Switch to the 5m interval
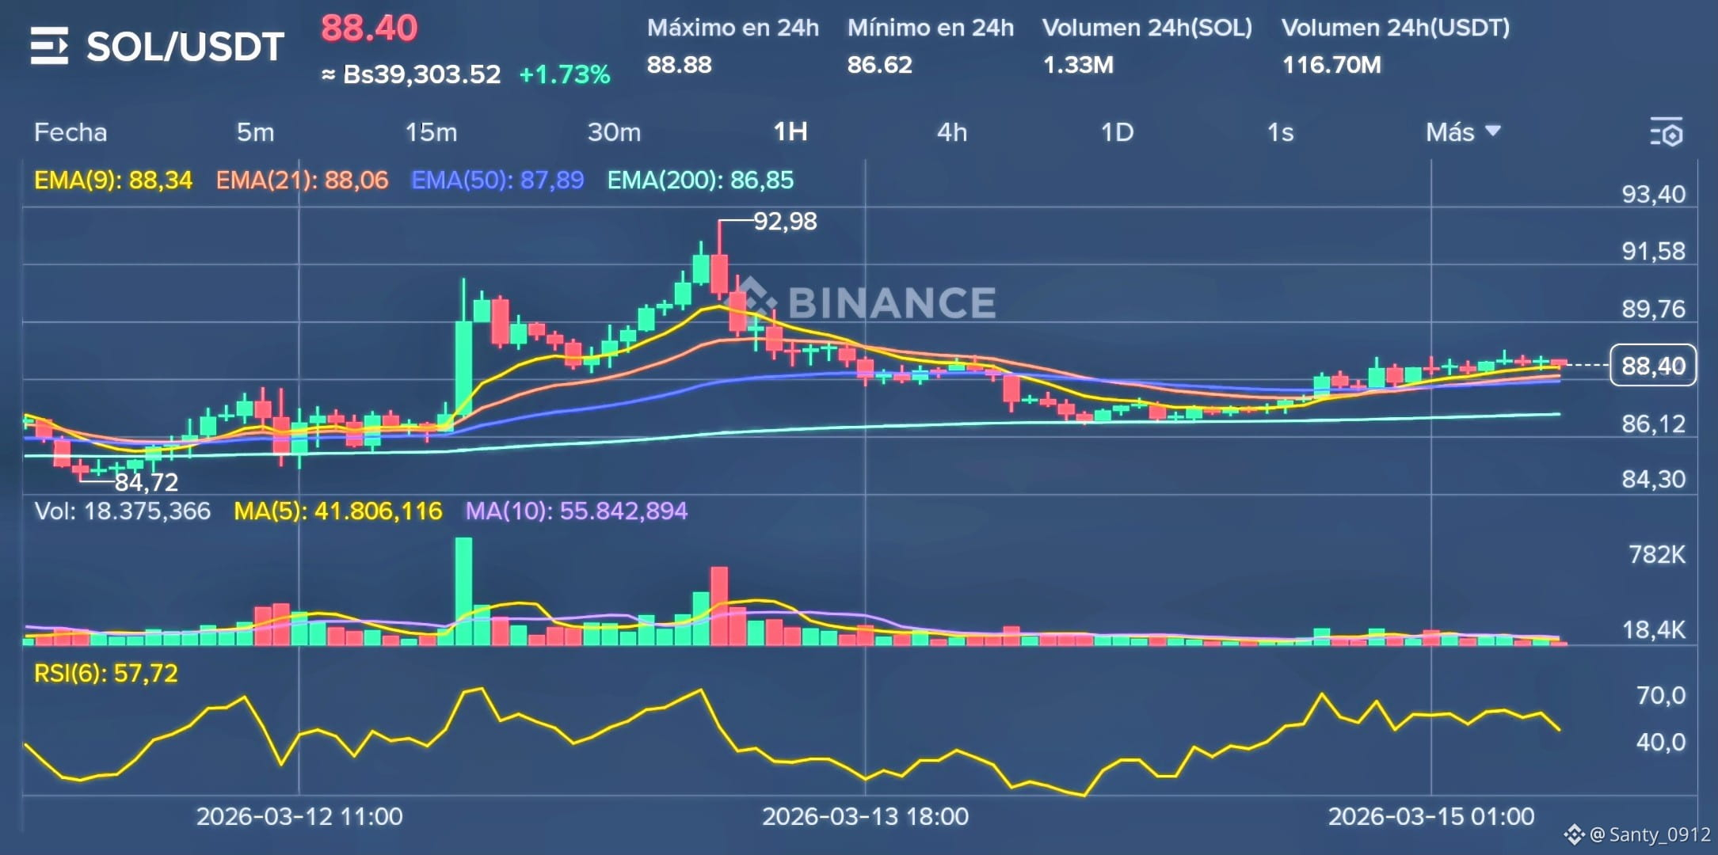This screenshot has height=855, width=1718. [255, 132]
